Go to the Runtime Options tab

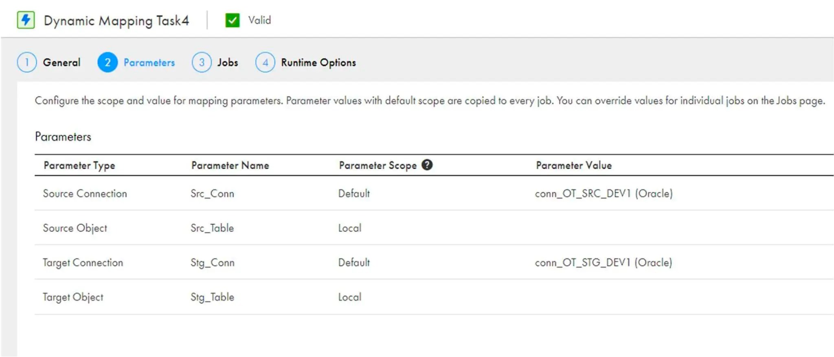coord(318,62)
